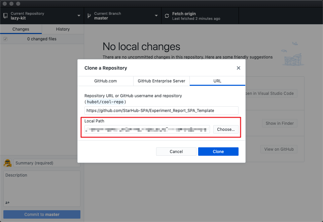Open the Current Branch dropdown arrow
Image resolution: width=323 pixels, height=222 pixels.
tap(156, 16)
